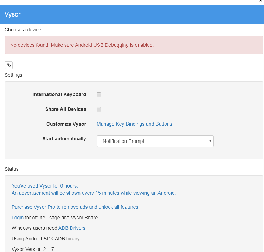This screenshot has width=264, height=252.
Task: Toggle the Share All Devices checkbox
Action: (x=99, y=109)
